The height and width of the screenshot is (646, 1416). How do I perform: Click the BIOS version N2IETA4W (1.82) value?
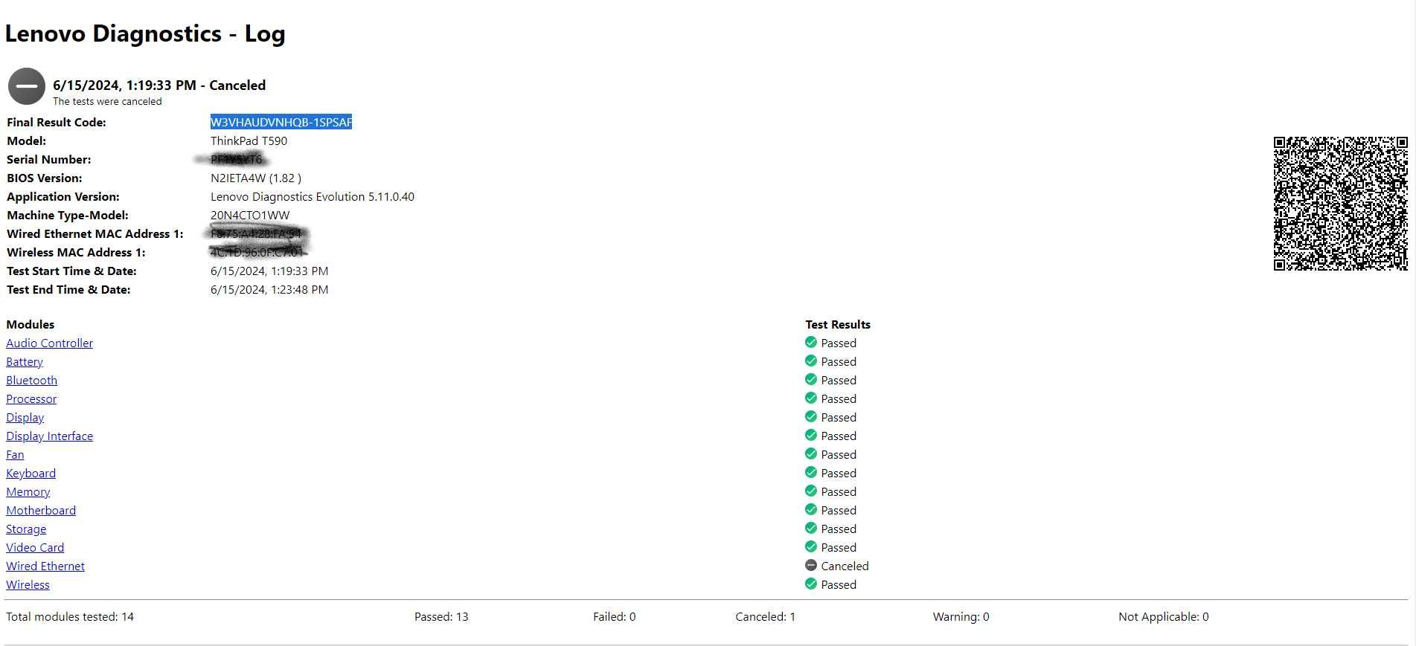[x=256, y=178]
